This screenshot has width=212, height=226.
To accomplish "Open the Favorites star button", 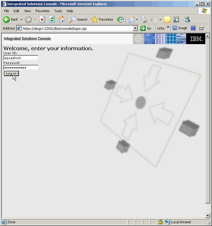I will coord(102,19).
